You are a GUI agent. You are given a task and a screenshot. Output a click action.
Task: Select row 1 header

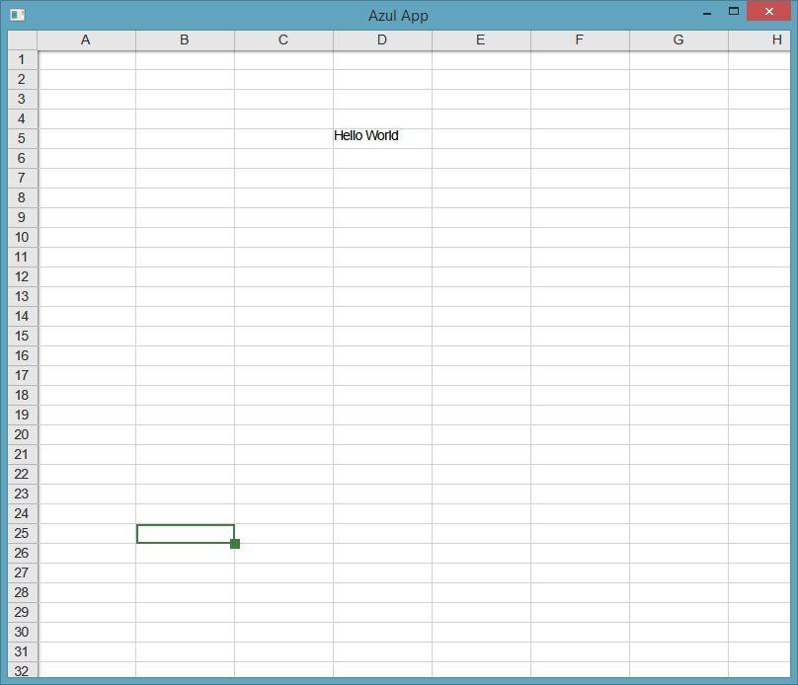pos(22,59)
